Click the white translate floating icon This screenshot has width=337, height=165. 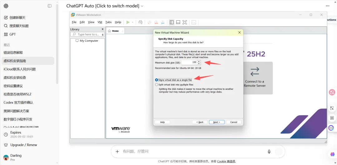tap(332, 108)
